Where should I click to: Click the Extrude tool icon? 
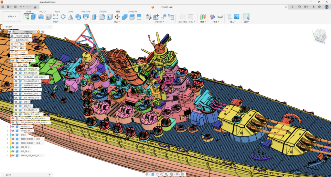pyautogui.click(x=33, y=17)
